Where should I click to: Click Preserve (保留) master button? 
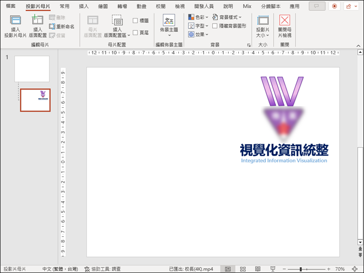[57, 35]
